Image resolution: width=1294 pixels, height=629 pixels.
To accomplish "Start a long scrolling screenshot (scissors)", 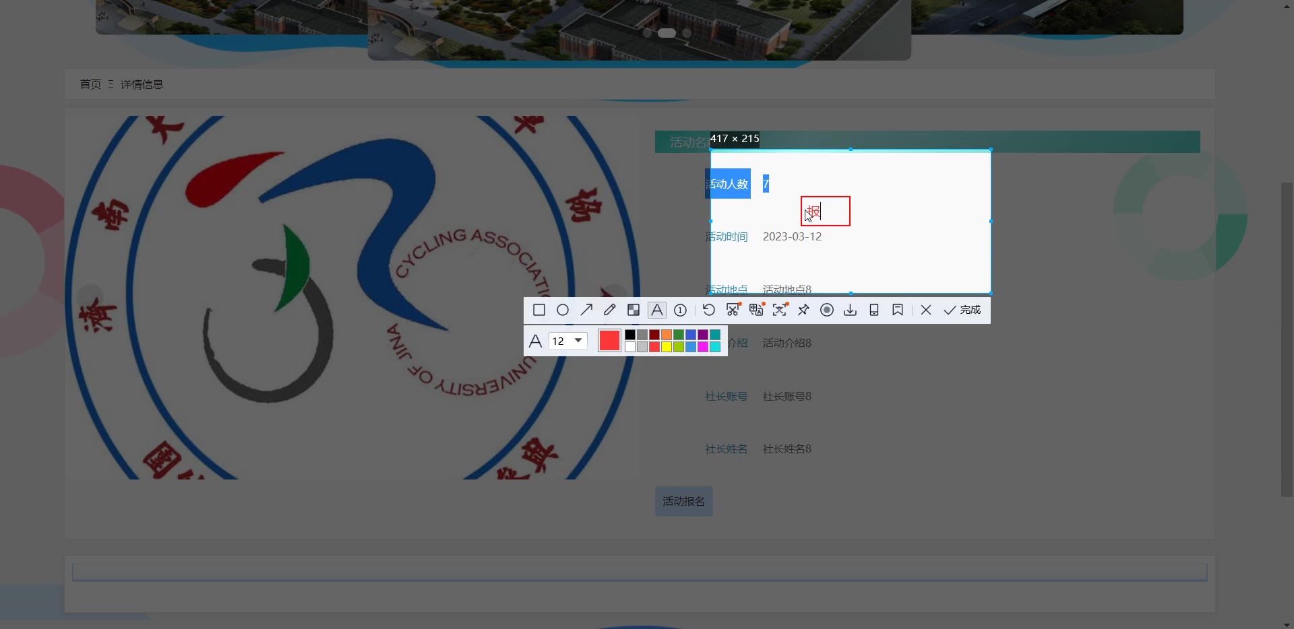I will tap(733, 310).
